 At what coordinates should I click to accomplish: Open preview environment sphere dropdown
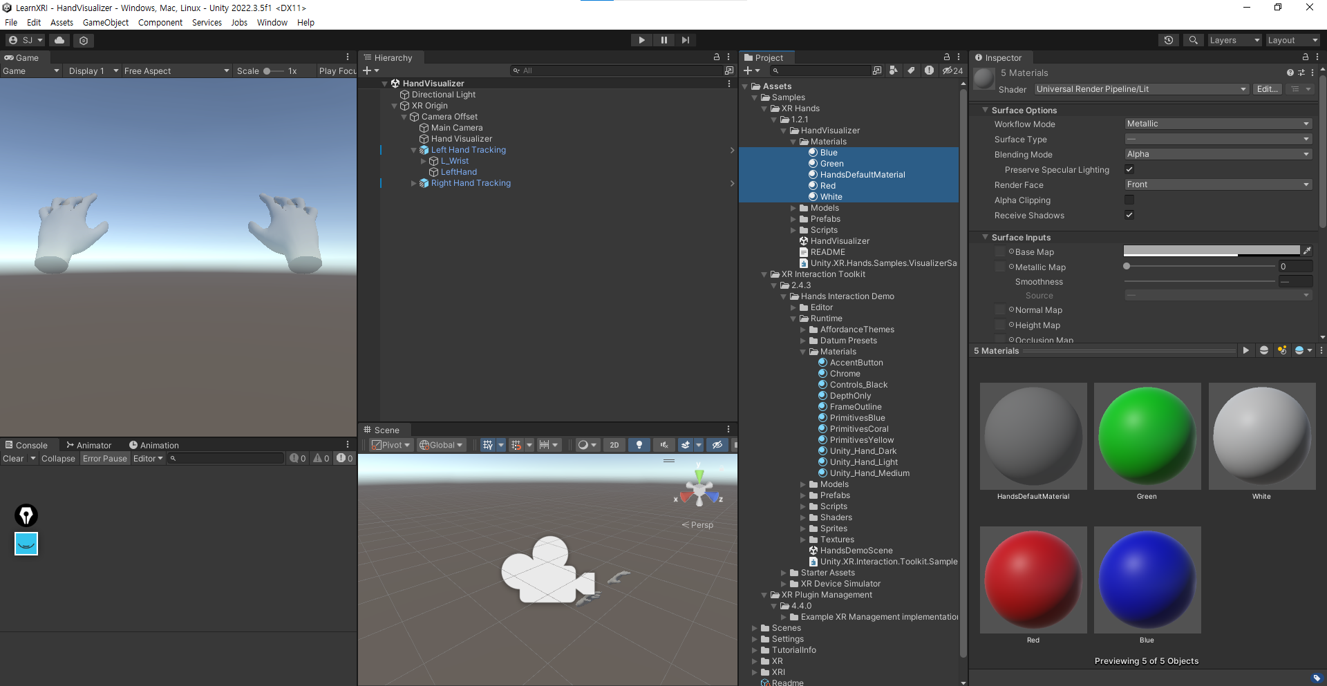point(1303,350)
